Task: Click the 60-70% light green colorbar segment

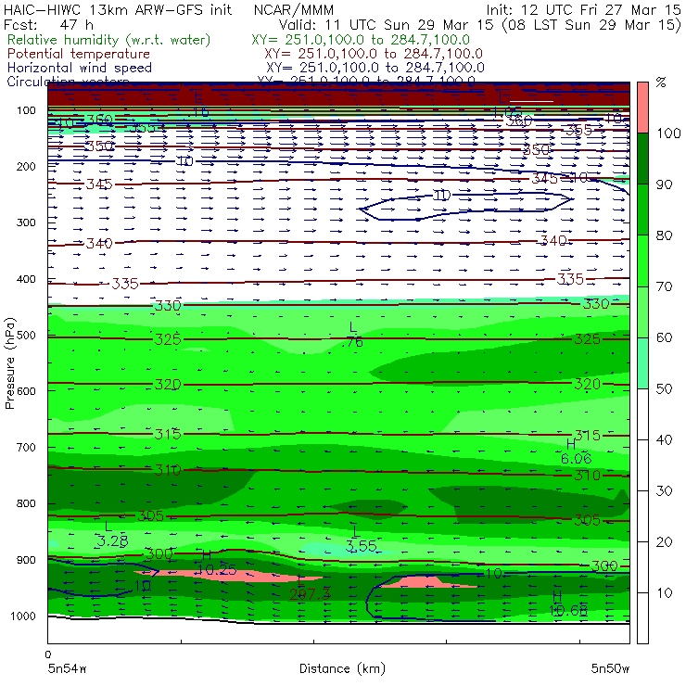Action: click(x=642, y=311)
